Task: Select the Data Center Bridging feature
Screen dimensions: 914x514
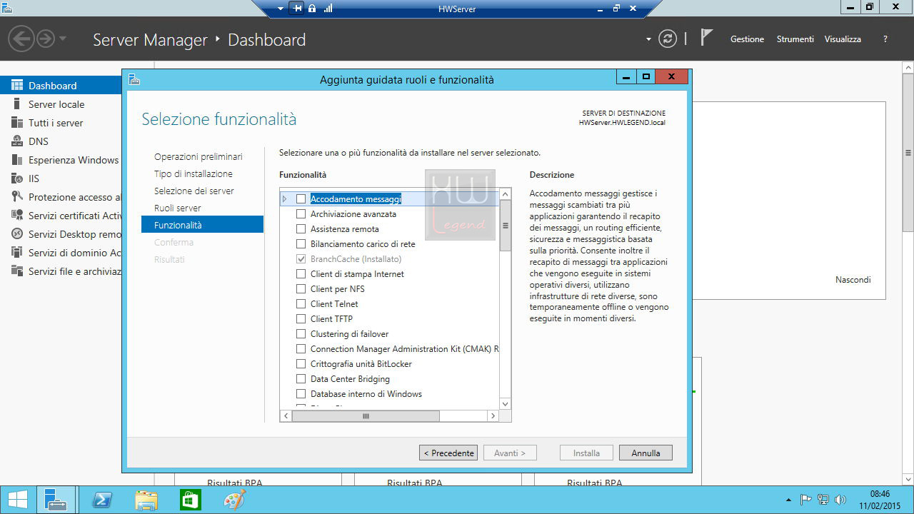Action: [x=350, y=379]
